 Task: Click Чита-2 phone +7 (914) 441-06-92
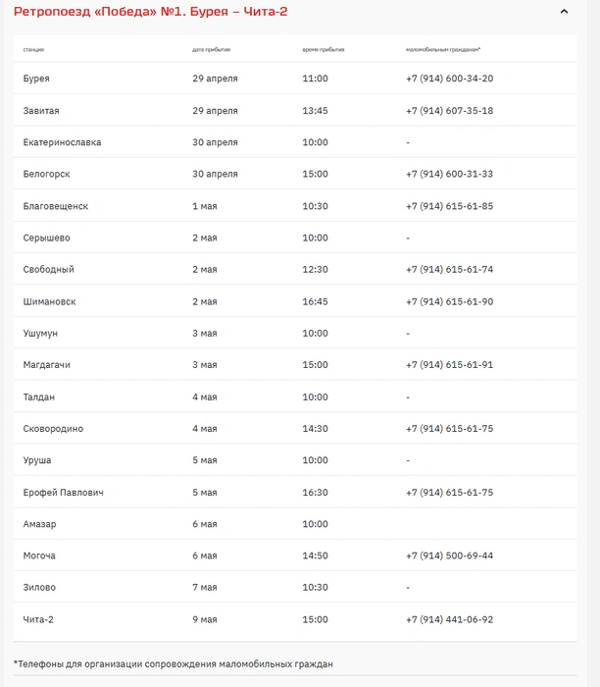(449, 620)
